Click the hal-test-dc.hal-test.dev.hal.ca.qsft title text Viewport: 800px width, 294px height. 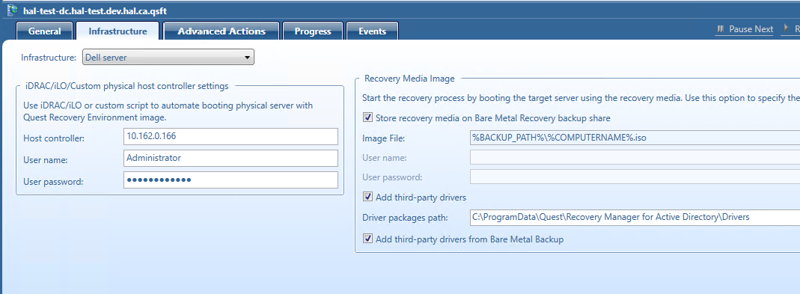(x=95, y=10)
